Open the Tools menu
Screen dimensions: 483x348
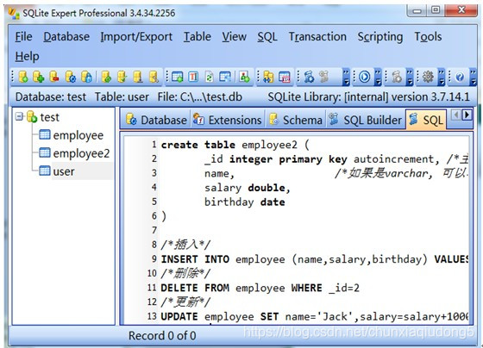point(428,37)
